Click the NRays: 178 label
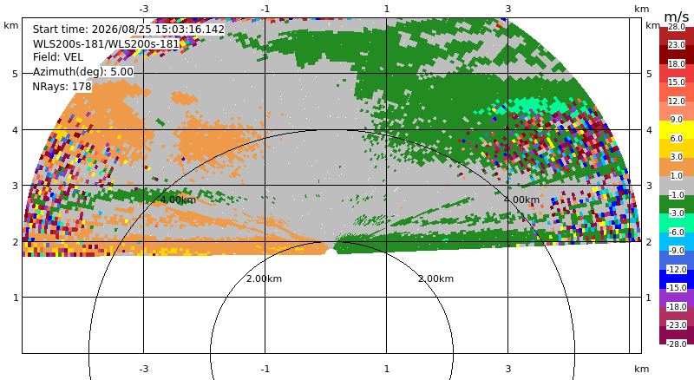 coord(62,87)
